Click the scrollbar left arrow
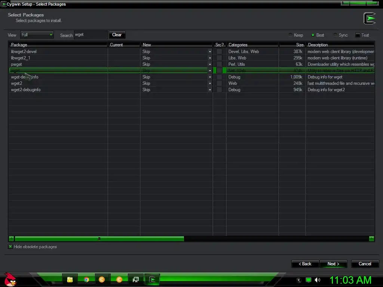Viewport: 383px width, 287px height. (11, 239)
